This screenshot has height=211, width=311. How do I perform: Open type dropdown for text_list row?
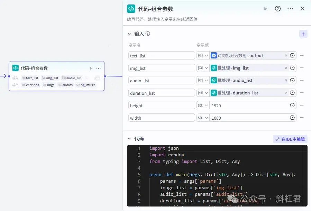tap(203, 56)
